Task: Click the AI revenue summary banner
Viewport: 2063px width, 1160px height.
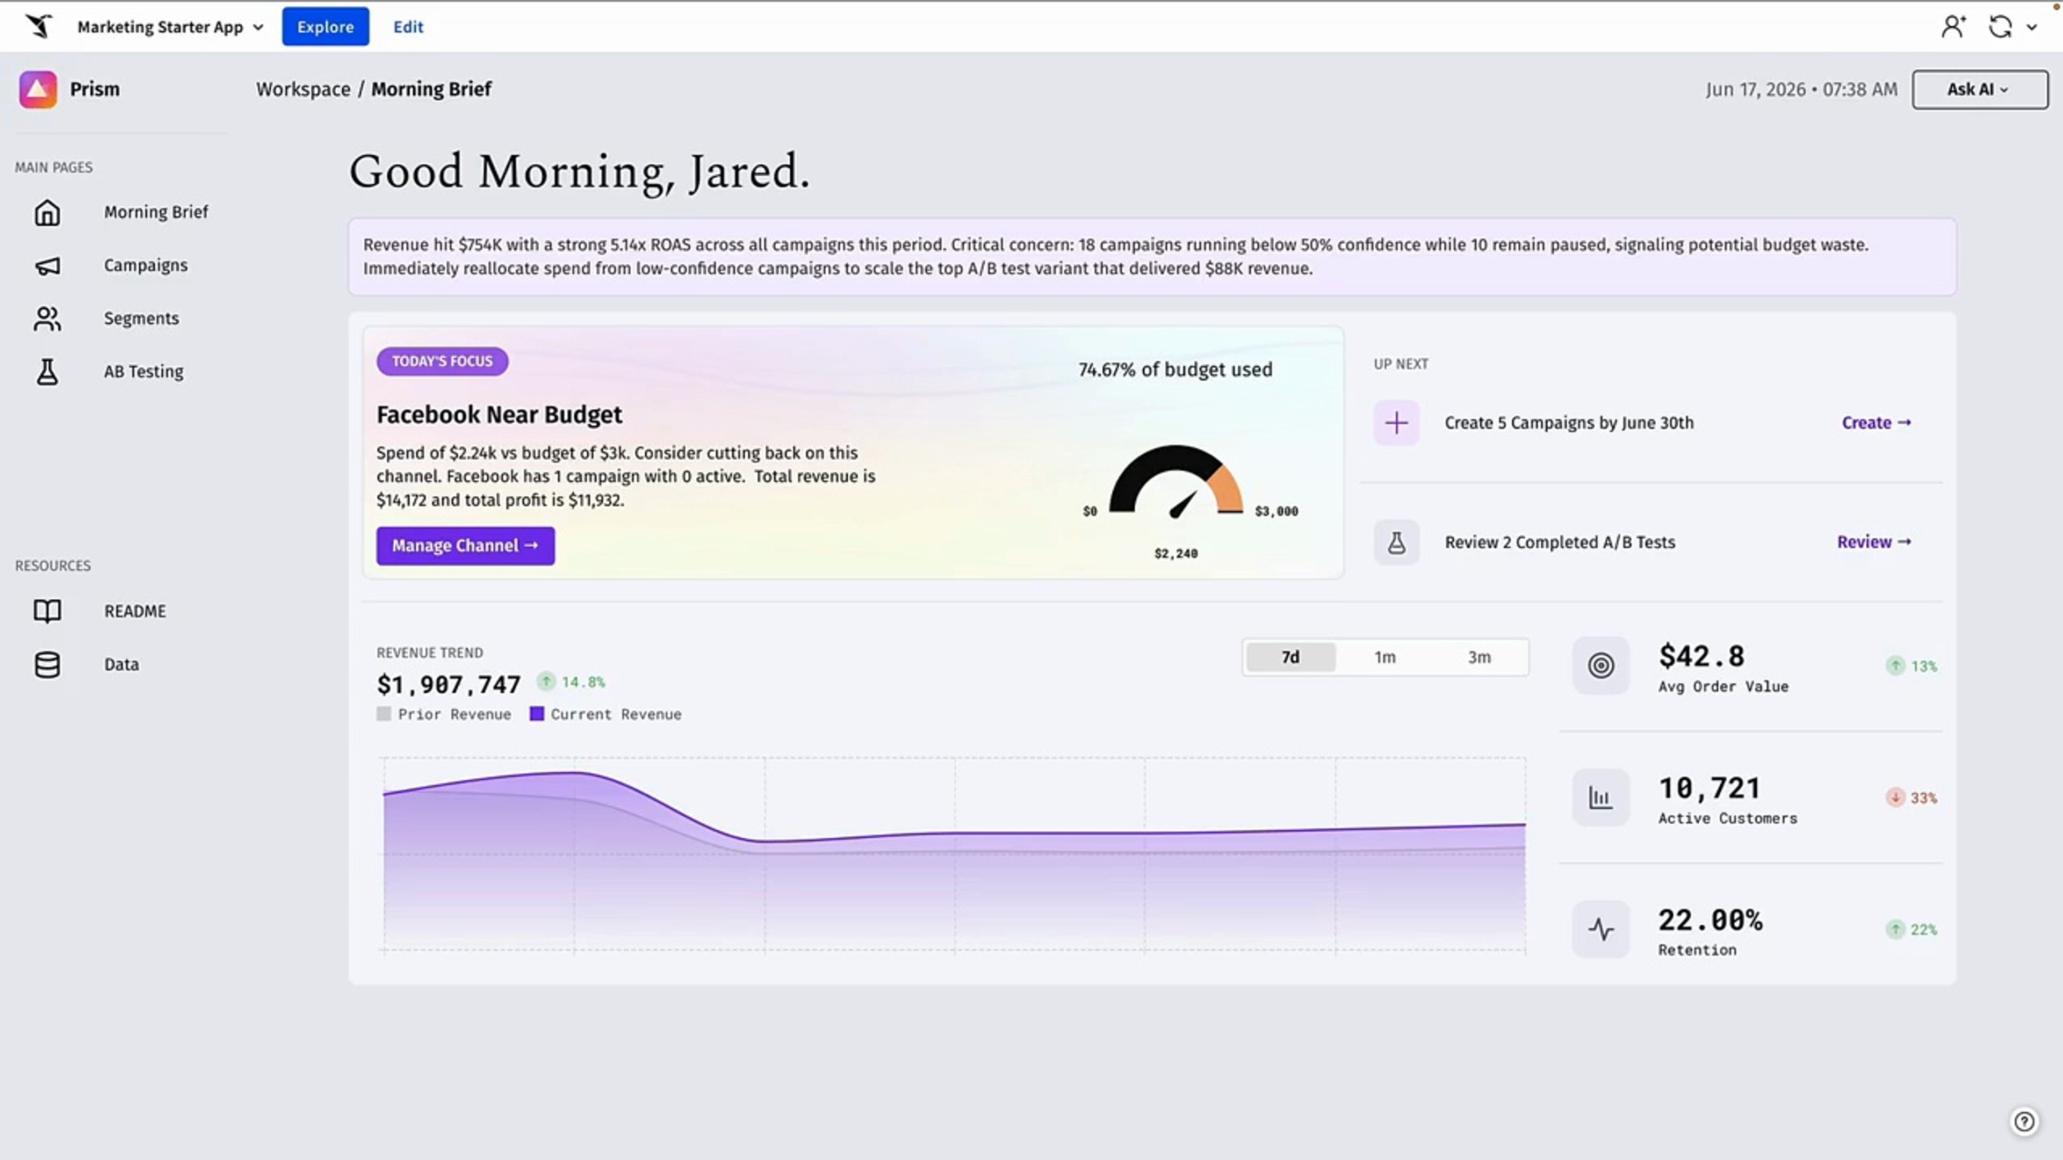Action: point(1152,257)
